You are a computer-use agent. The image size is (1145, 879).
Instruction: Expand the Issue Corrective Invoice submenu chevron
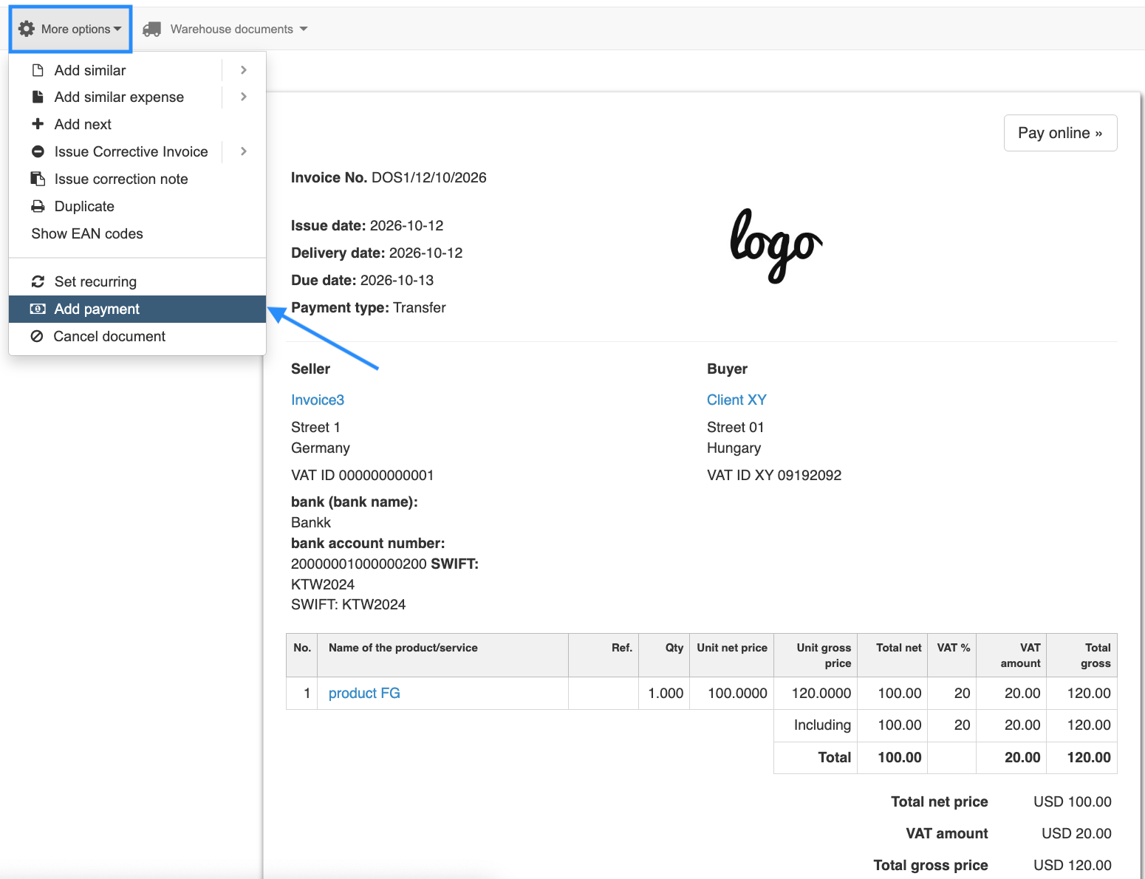(244, 151)
